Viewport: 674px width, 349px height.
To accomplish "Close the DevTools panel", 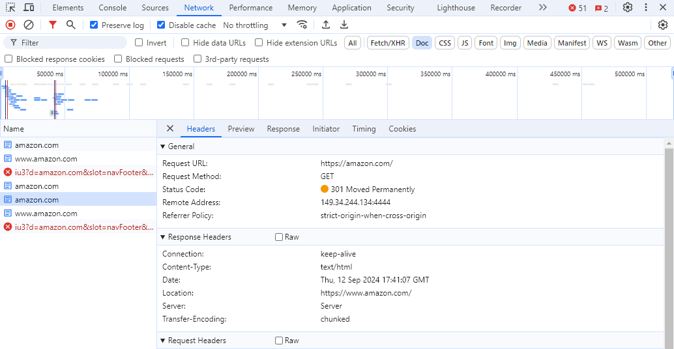I will [x=663, y=7].
